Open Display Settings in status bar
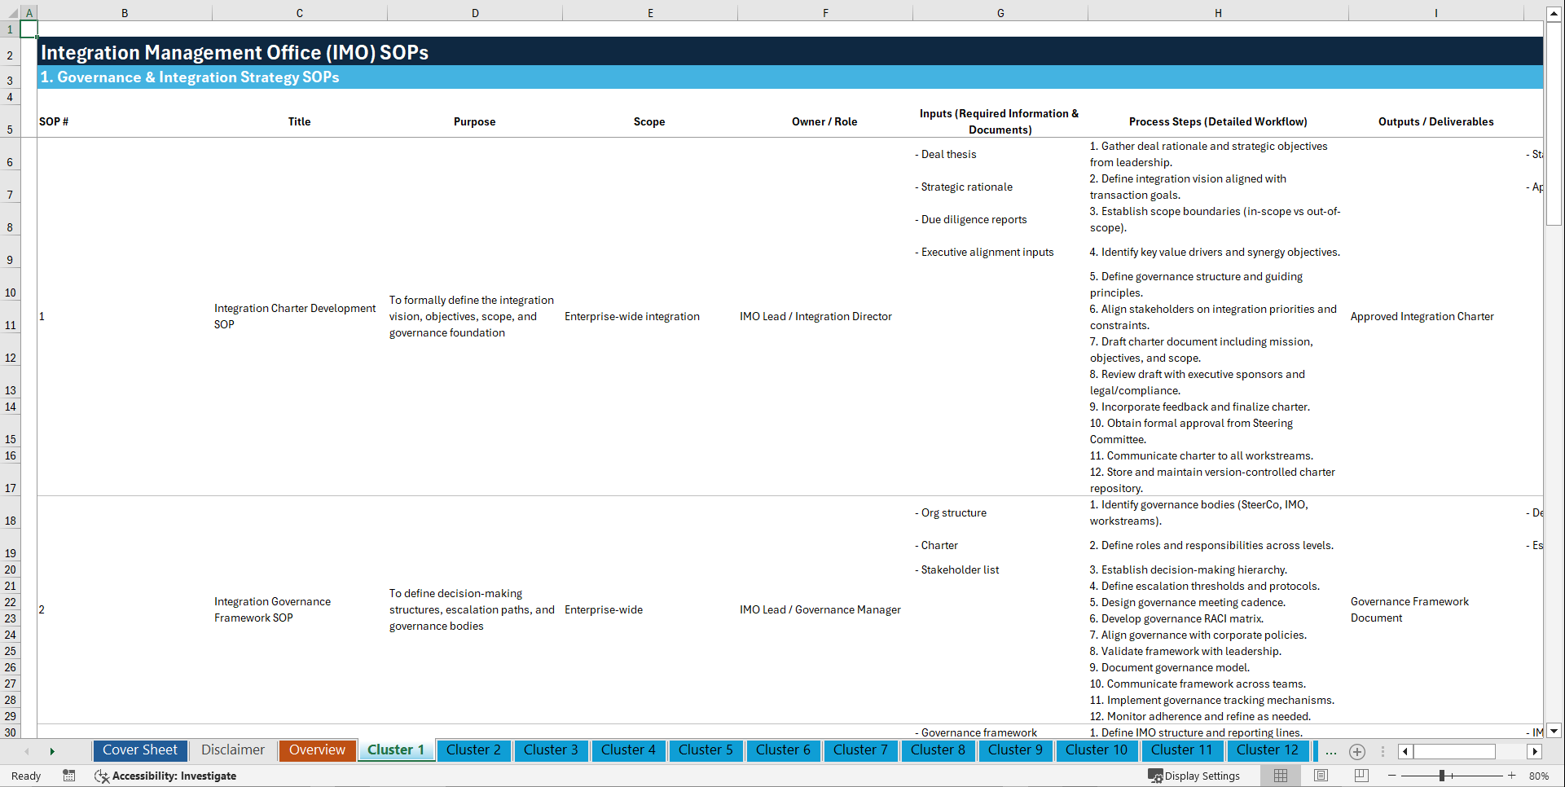The image size is (1565, 787). point(1194,776)
